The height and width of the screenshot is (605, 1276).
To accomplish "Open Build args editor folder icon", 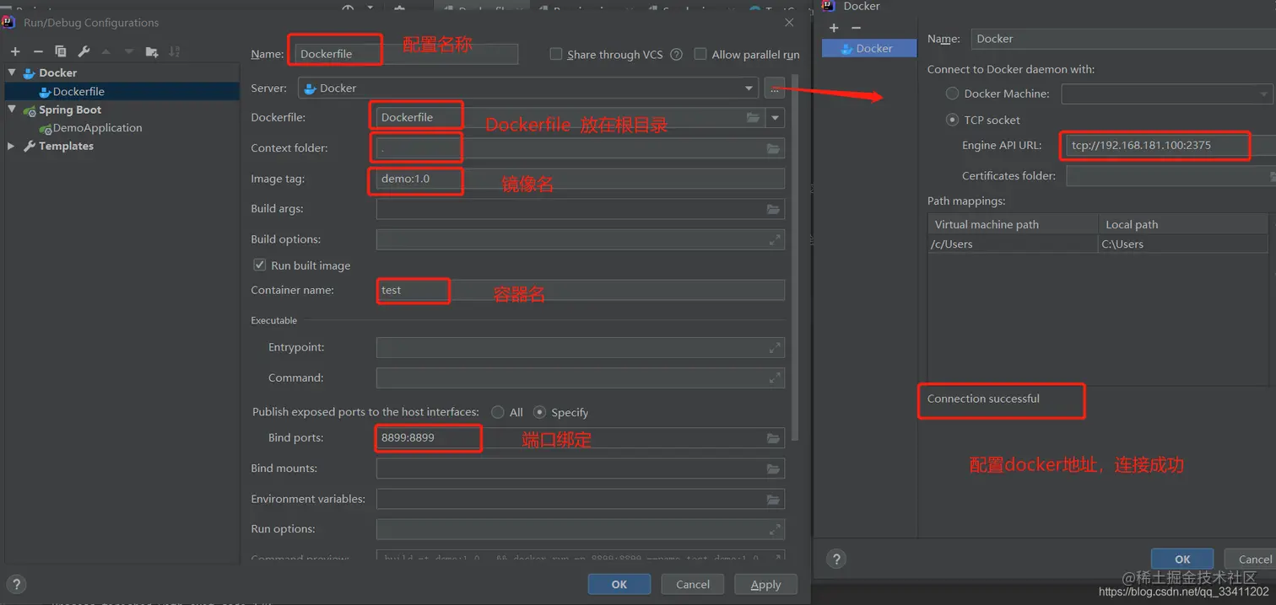I will (773, 209).
